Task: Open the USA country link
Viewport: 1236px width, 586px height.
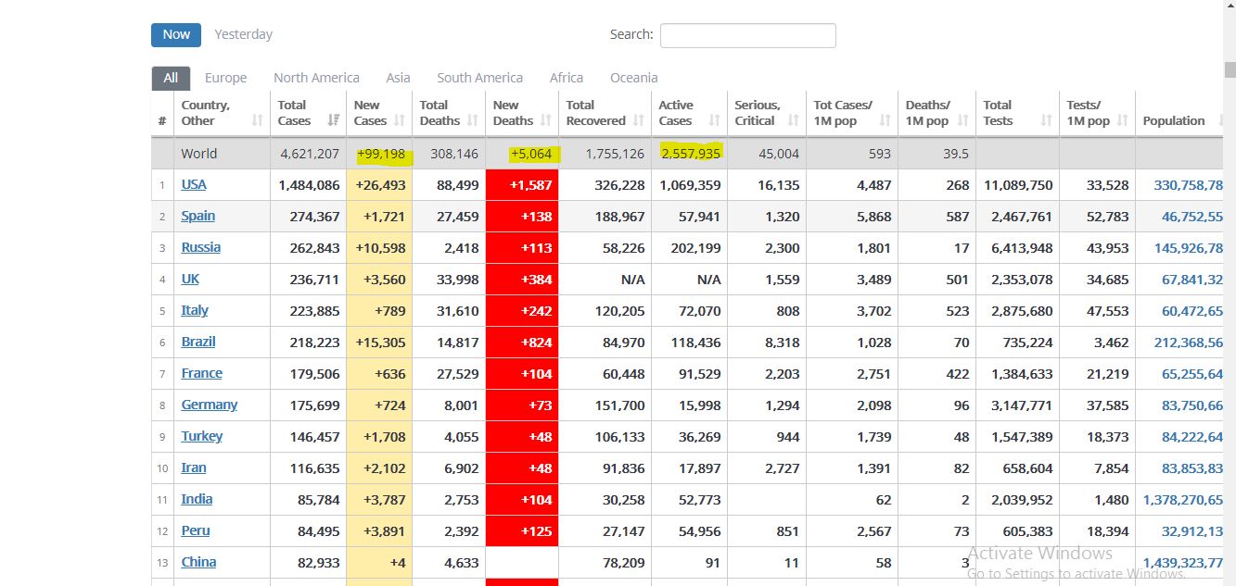Action: (194, 184)
